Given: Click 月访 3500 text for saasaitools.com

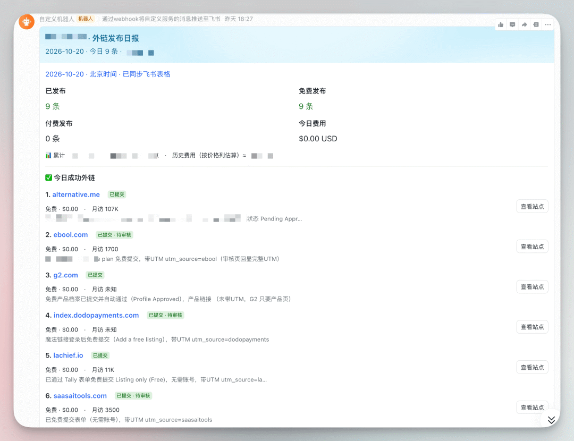Looking at the screenshot, I should [105, 410].
